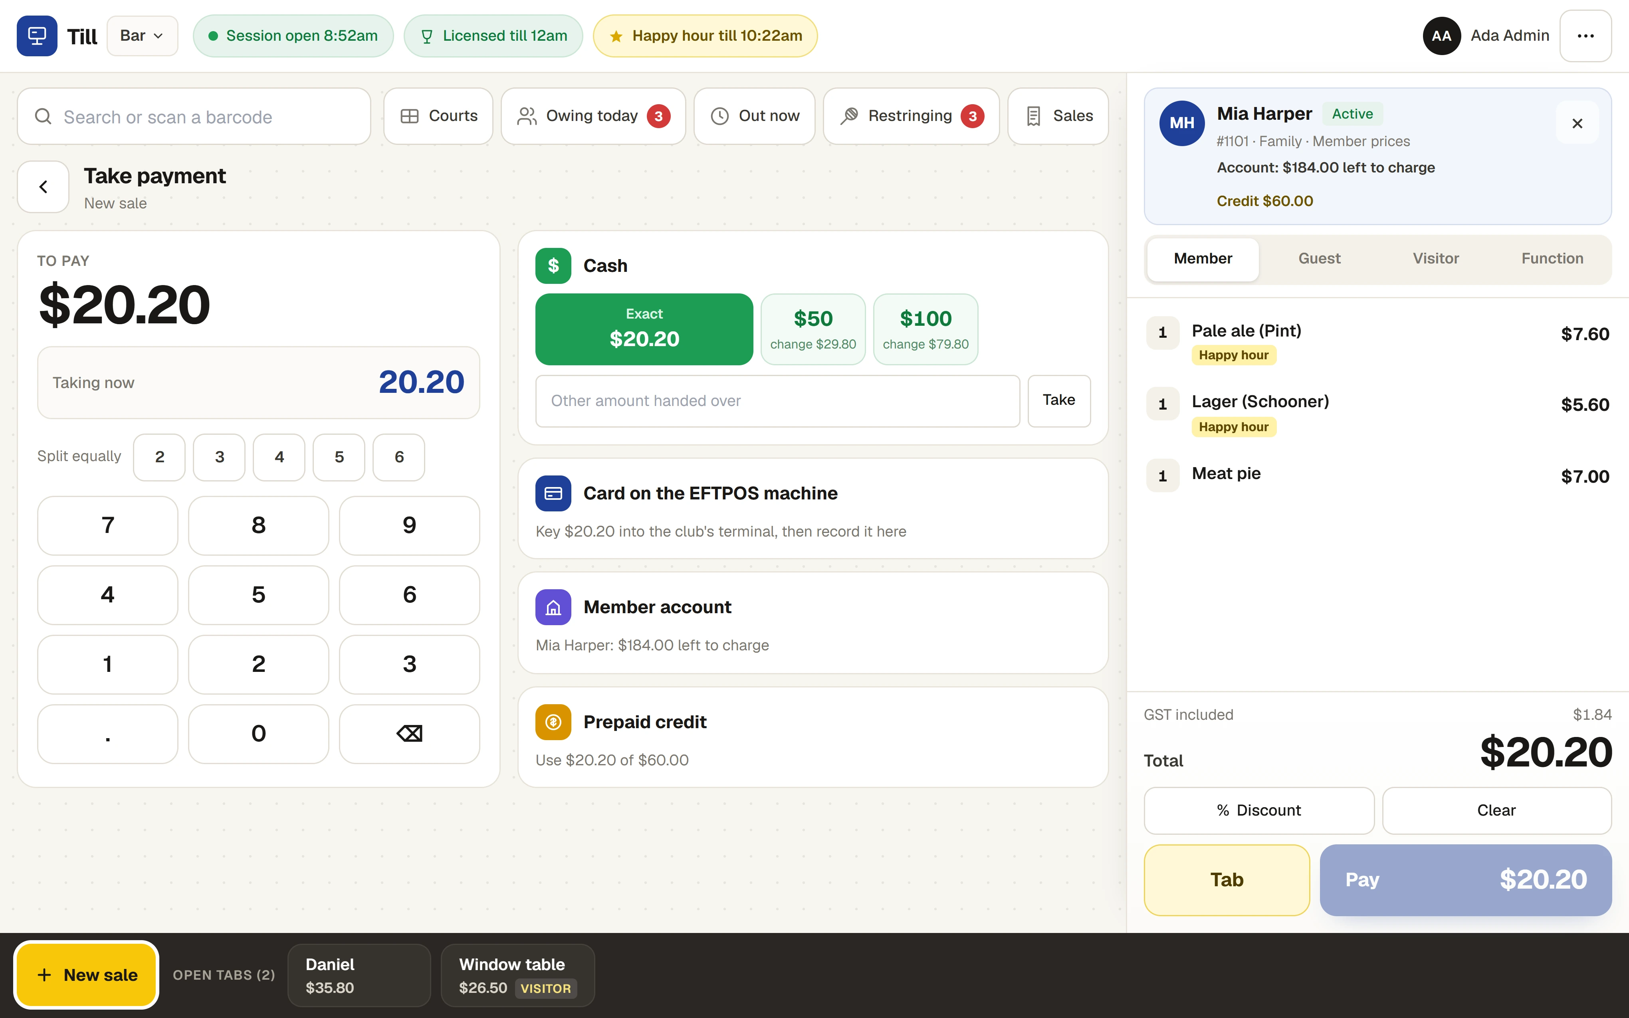Tap the keypad backspace icon
The image size is (1629, 1018).
(x=409, y=734)
